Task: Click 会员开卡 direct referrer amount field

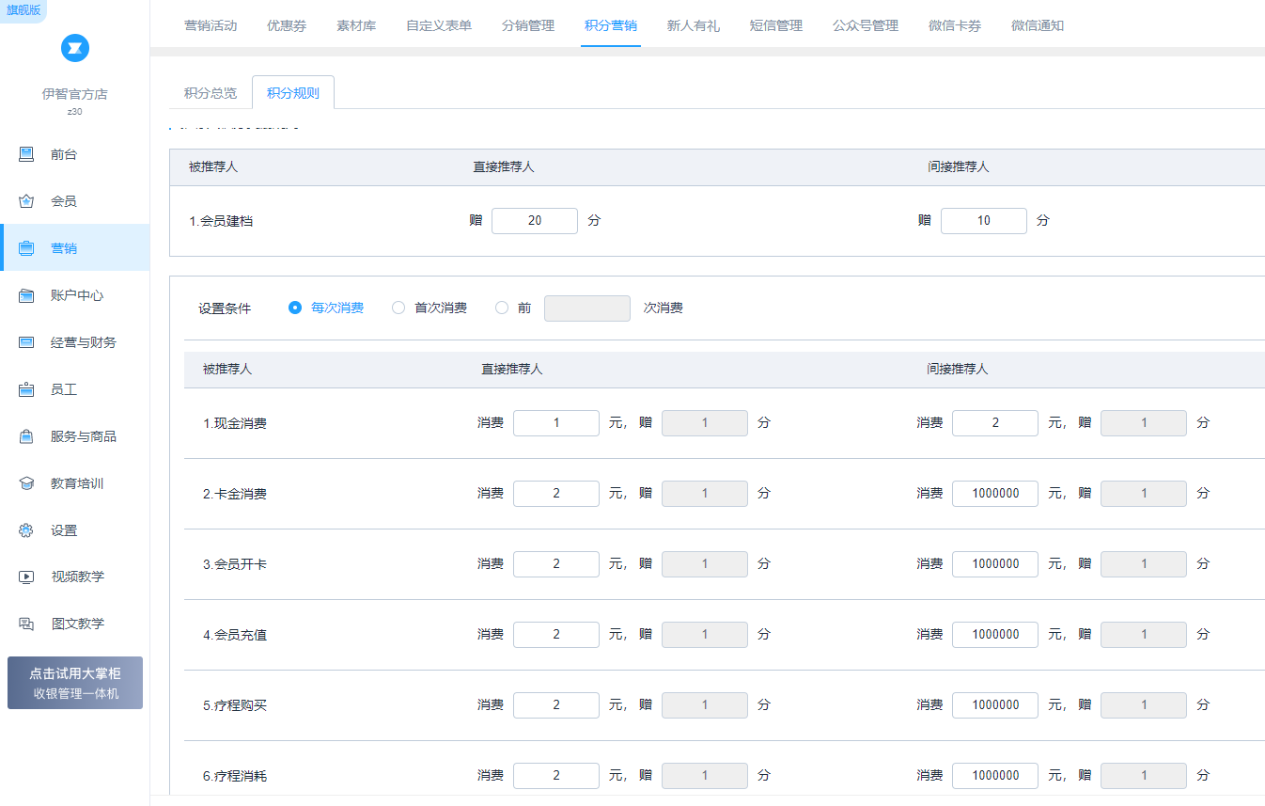Action: [x=556, y=564]
